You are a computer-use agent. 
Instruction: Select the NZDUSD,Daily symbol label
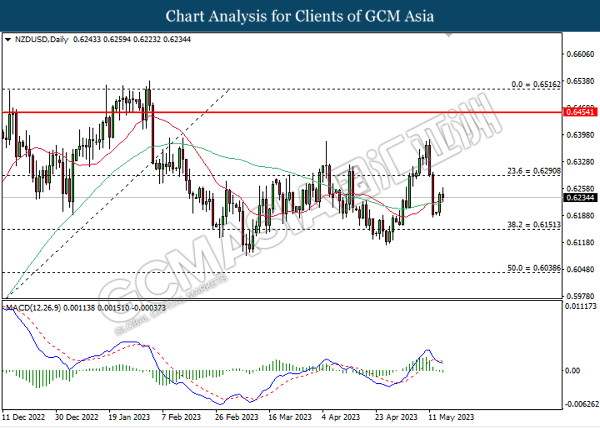click(42, 40)
